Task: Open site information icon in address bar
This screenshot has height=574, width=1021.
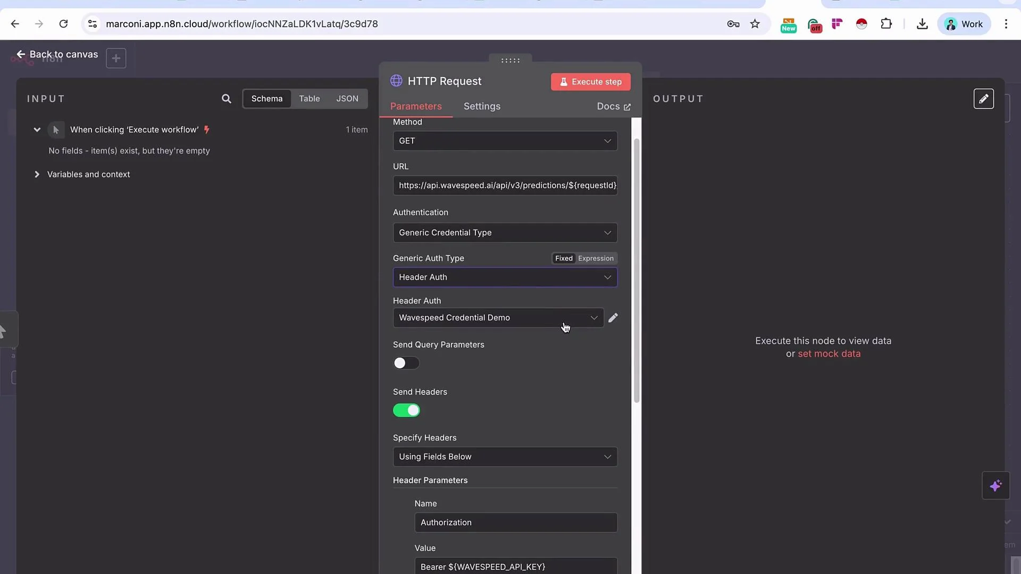Action: [x=93, y=24]
